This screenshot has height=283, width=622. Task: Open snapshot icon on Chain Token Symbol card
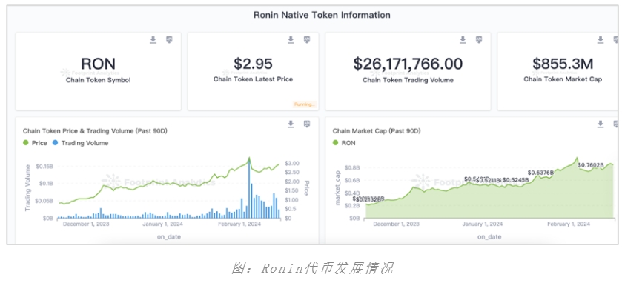pyautogui.click(x=169, y=40)
